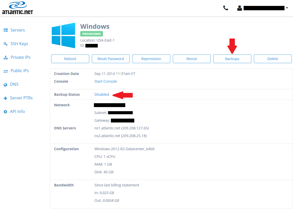Open API Info page
The height and width of the screenshot is (209, 293).
coord(17,111)
